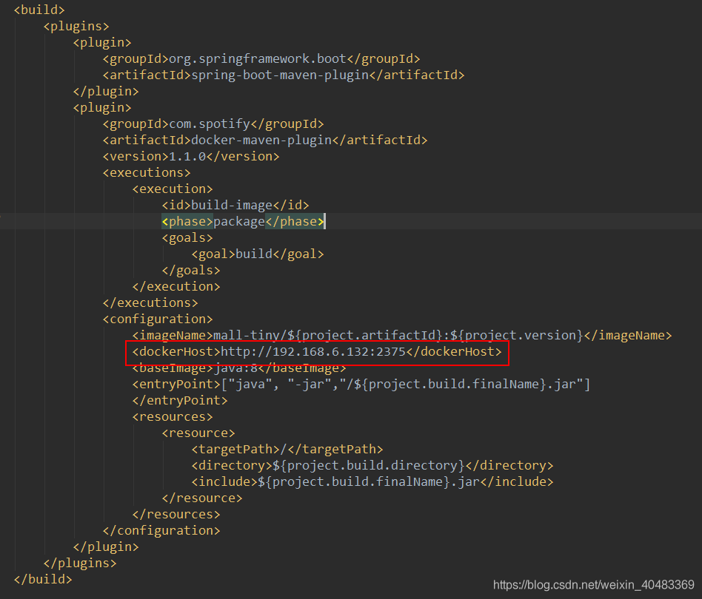Image resolution: width=702 pixels, height=599 pixels.
Task: Click the opening <resource> tag
Action: tap(198, 433)
